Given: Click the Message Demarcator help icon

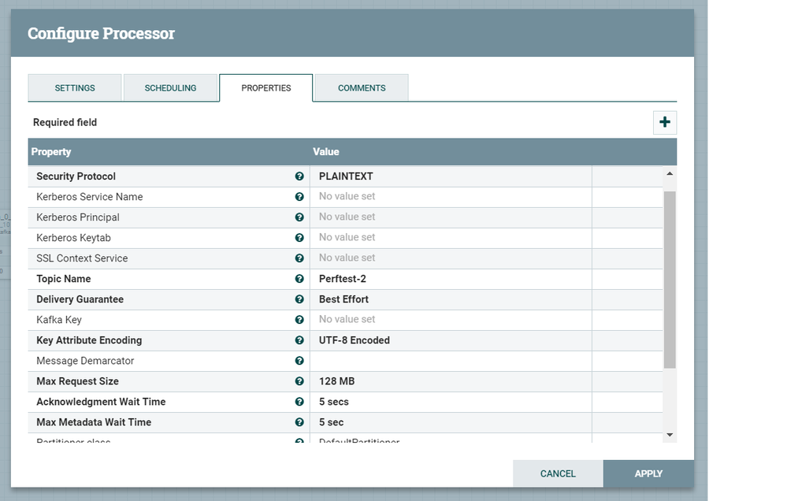Looking at the screenshot, I should click(x=299, y=360).
